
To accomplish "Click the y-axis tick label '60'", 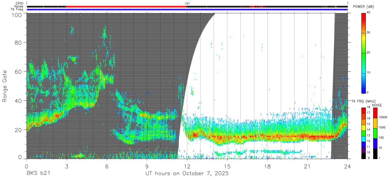I will [x=19, y=72].
